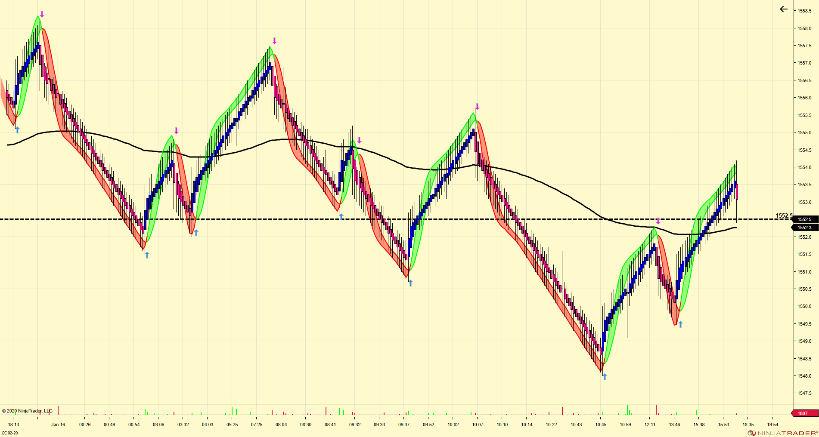Select the magenta down arrow above the 03:32 peak

[x=176, y=131]
